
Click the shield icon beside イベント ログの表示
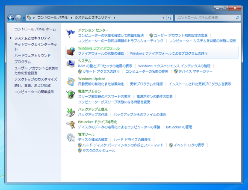coord(171,145)
